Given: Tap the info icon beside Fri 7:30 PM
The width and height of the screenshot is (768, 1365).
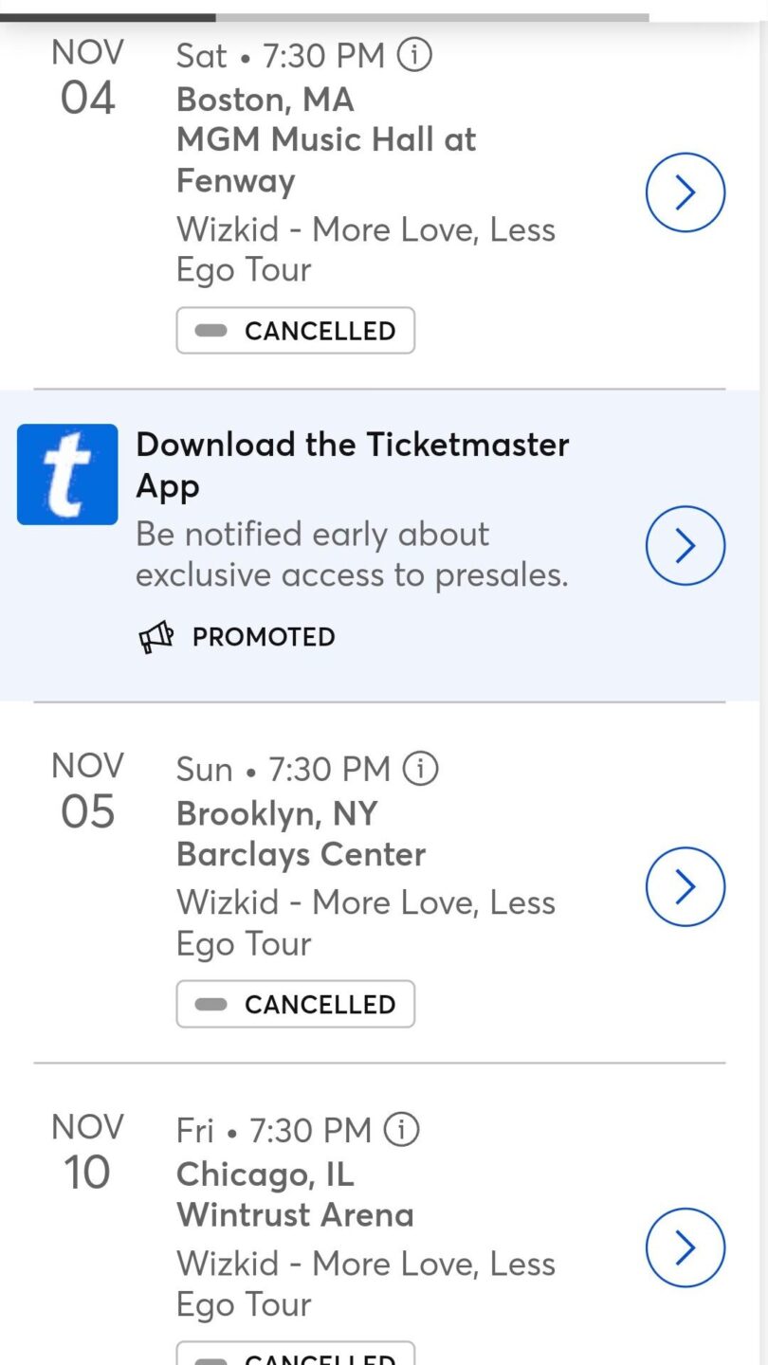Looking at the screenshot, I should [x=401, y=1129].
